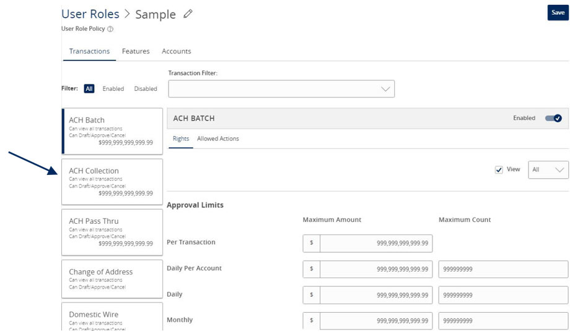Switch to the Transactions tab
The width and height of the screenshot is (570, 332).
(89, 51)
